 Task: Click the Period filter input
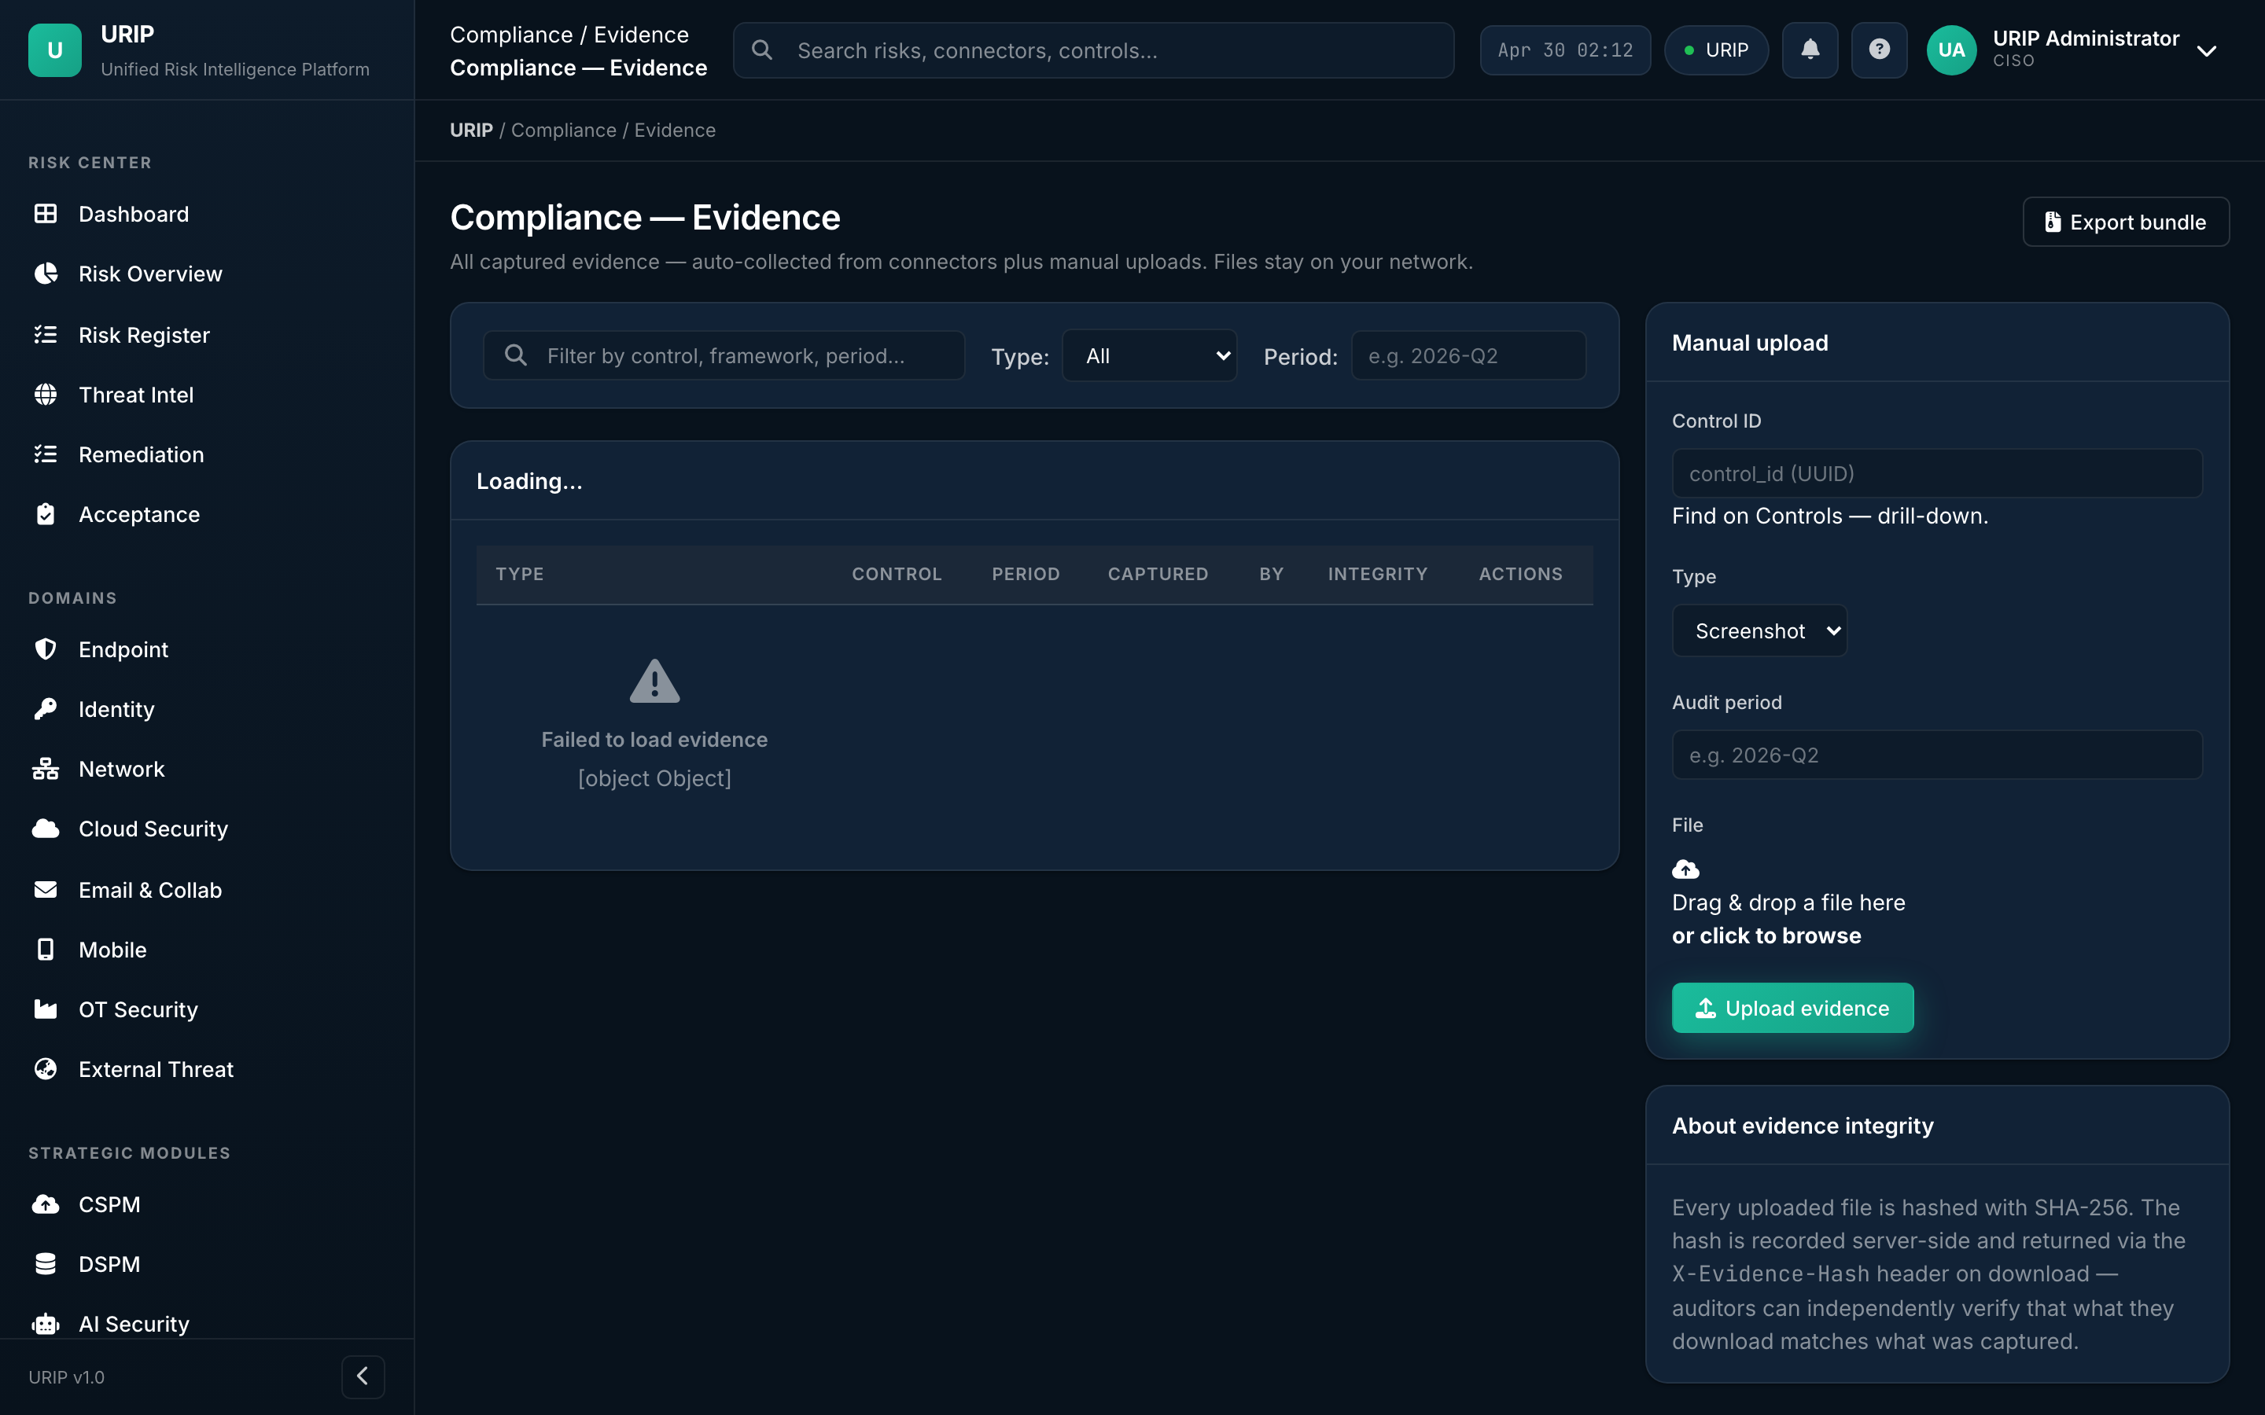tap(1468, 355)
